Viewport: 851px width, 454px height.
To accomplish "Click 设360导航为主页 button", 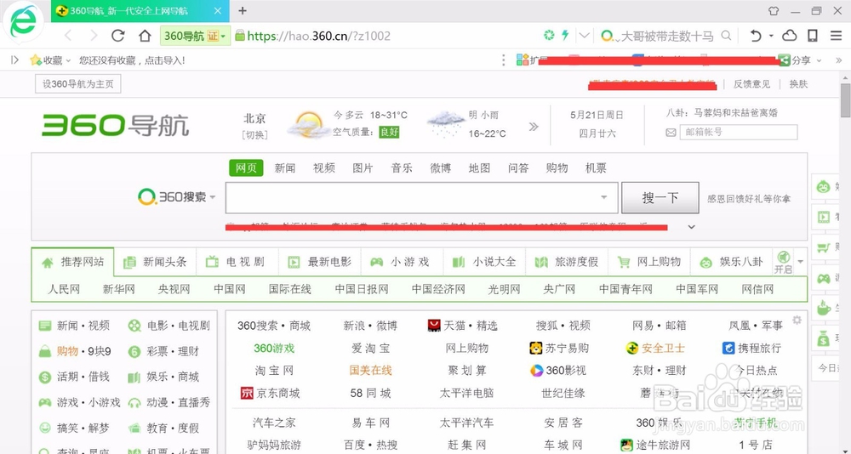I will tap(78, 84).
